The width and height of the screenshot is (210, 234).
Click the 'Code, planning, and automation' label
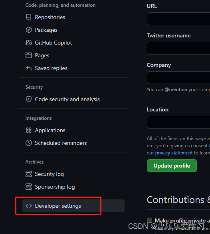point(60,5)
